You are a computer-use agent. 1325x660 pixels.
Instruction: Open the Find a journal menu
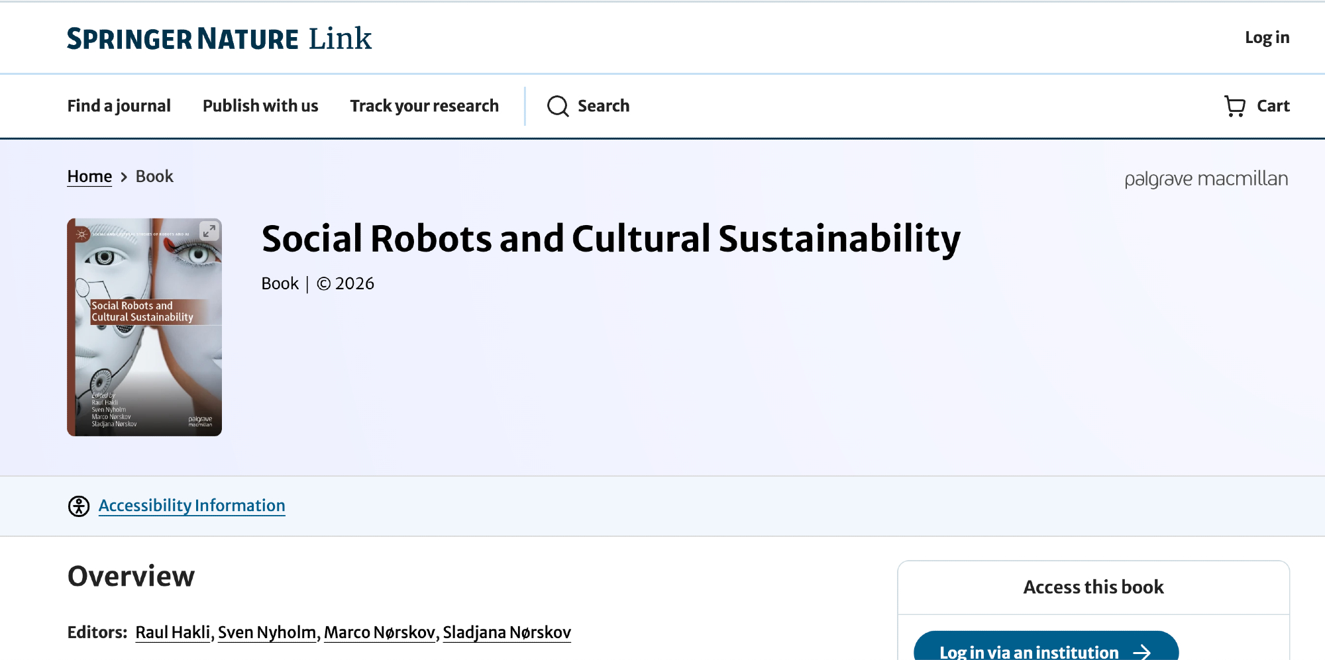point(119,106)
